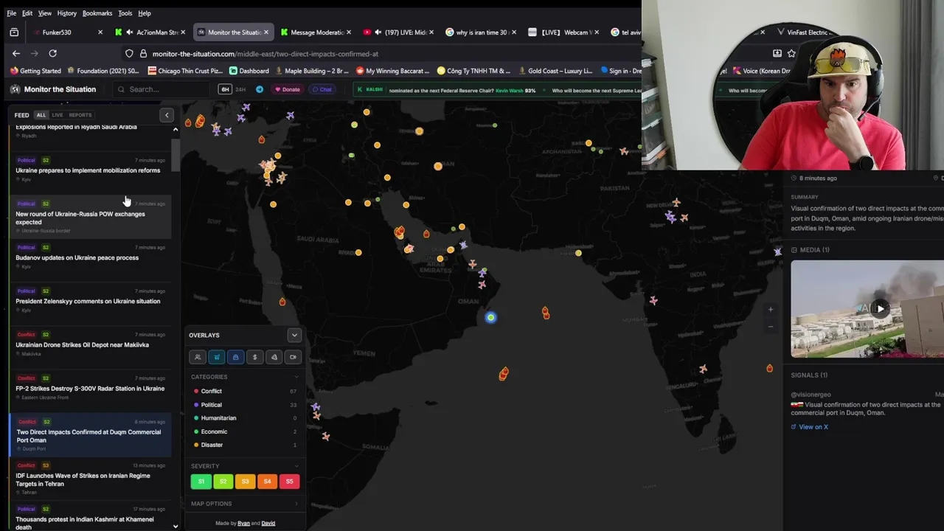Toggle severity S5 filter

coord(289,482)
